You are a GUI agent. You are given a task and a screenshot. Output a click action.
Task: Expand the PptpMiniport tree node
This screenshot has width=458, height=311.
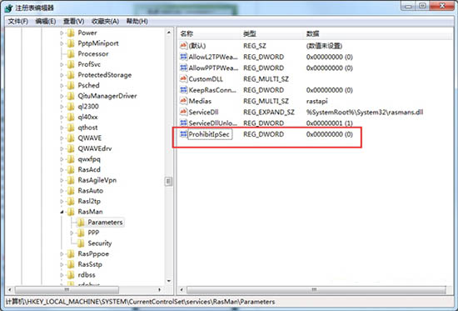pos(62,43)
